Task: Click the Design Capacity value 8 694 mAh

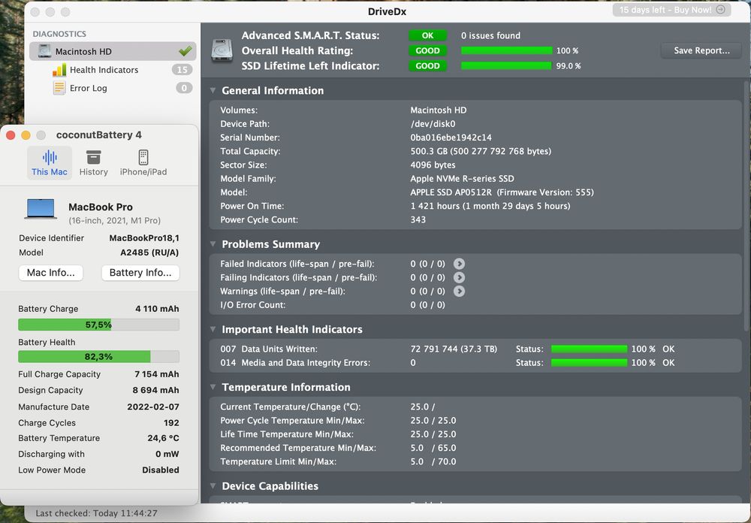Action: coord(155,390)
